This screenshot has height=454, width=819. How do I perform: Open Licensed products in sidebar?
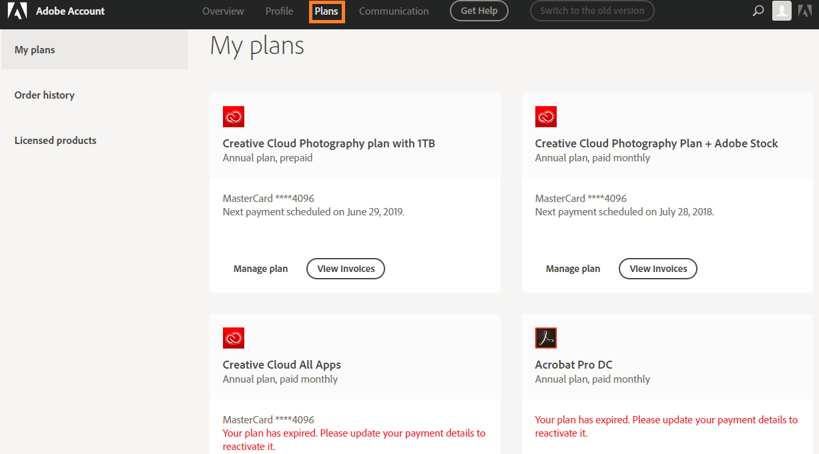coord(55,141)
